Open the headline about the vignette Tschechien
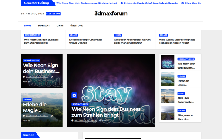Image resolution: width=222 pixels, height=139 pixels. [x=177, y=41]
